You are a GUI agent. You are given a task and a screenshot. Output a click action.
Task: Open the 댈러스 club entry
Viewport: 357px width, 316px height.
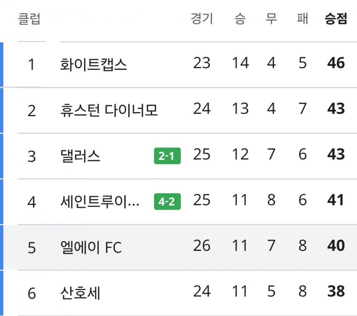click(80, 156)
